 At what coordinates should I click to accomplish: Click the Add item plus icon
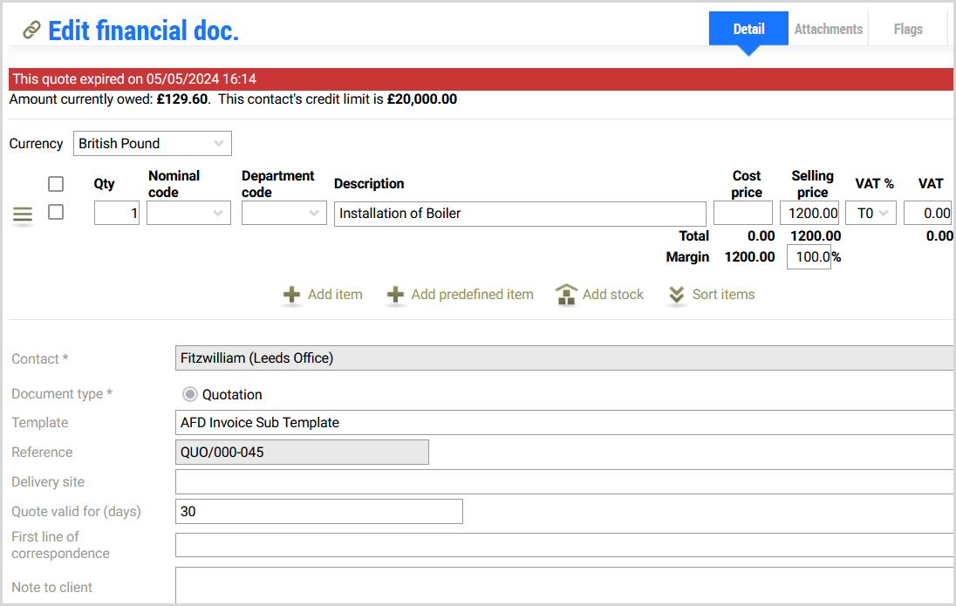tap(291, 295)
